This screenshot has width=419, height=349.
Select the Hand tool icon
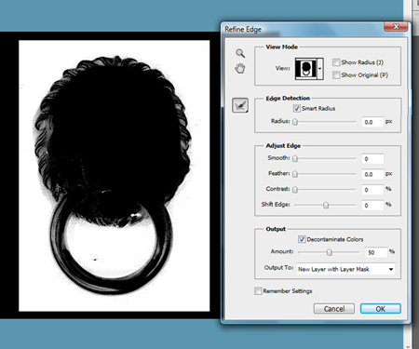click(240, 68)
